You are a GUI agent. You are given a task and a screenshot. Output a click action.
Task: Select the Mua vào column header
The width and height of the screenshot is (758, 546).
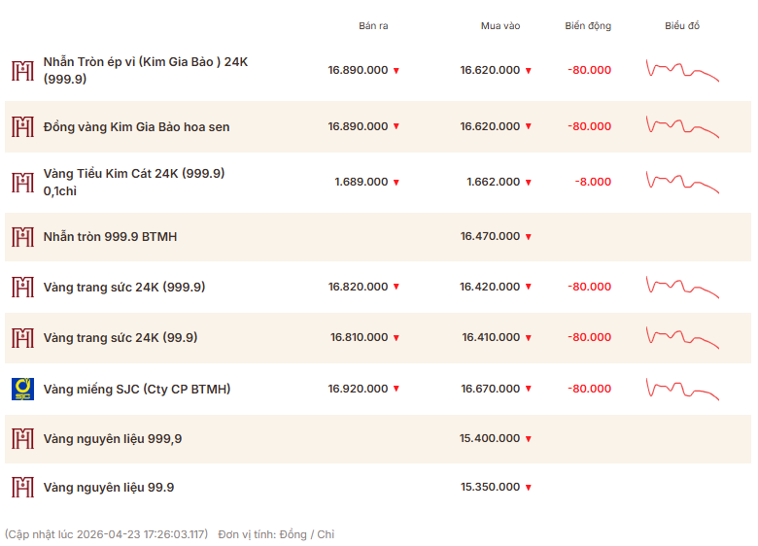(x=500, y=26)
